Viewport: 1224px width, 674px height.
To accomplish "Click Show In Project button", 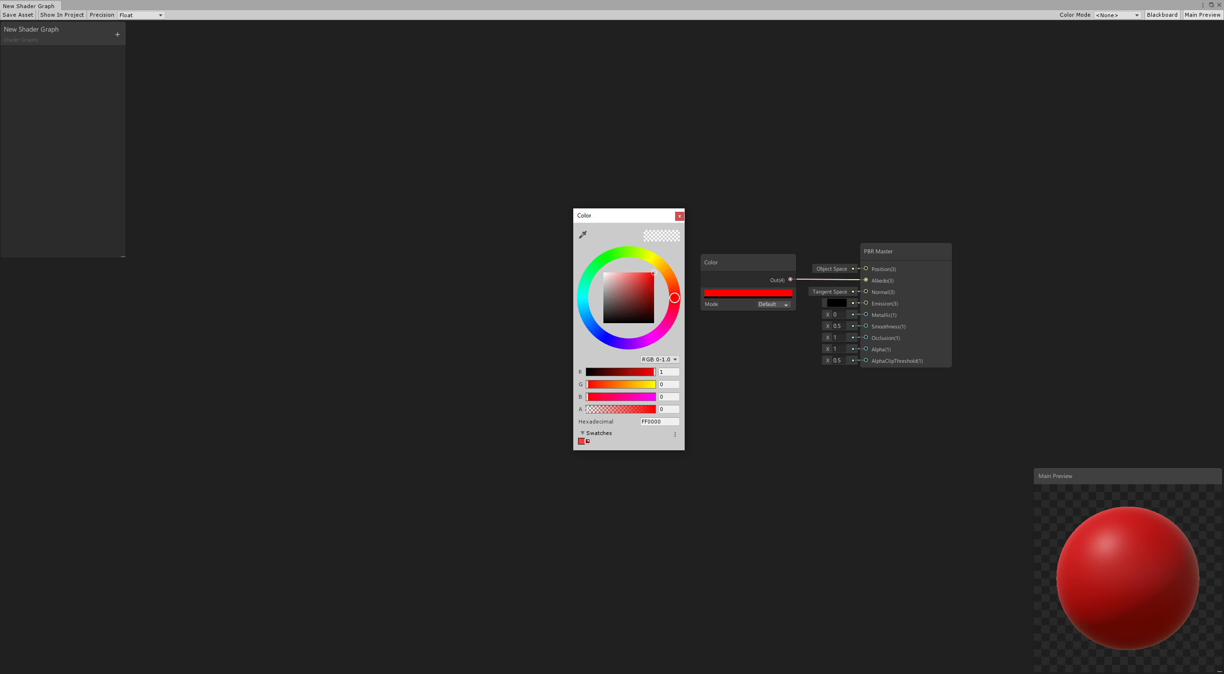I will tap(62, 15).
